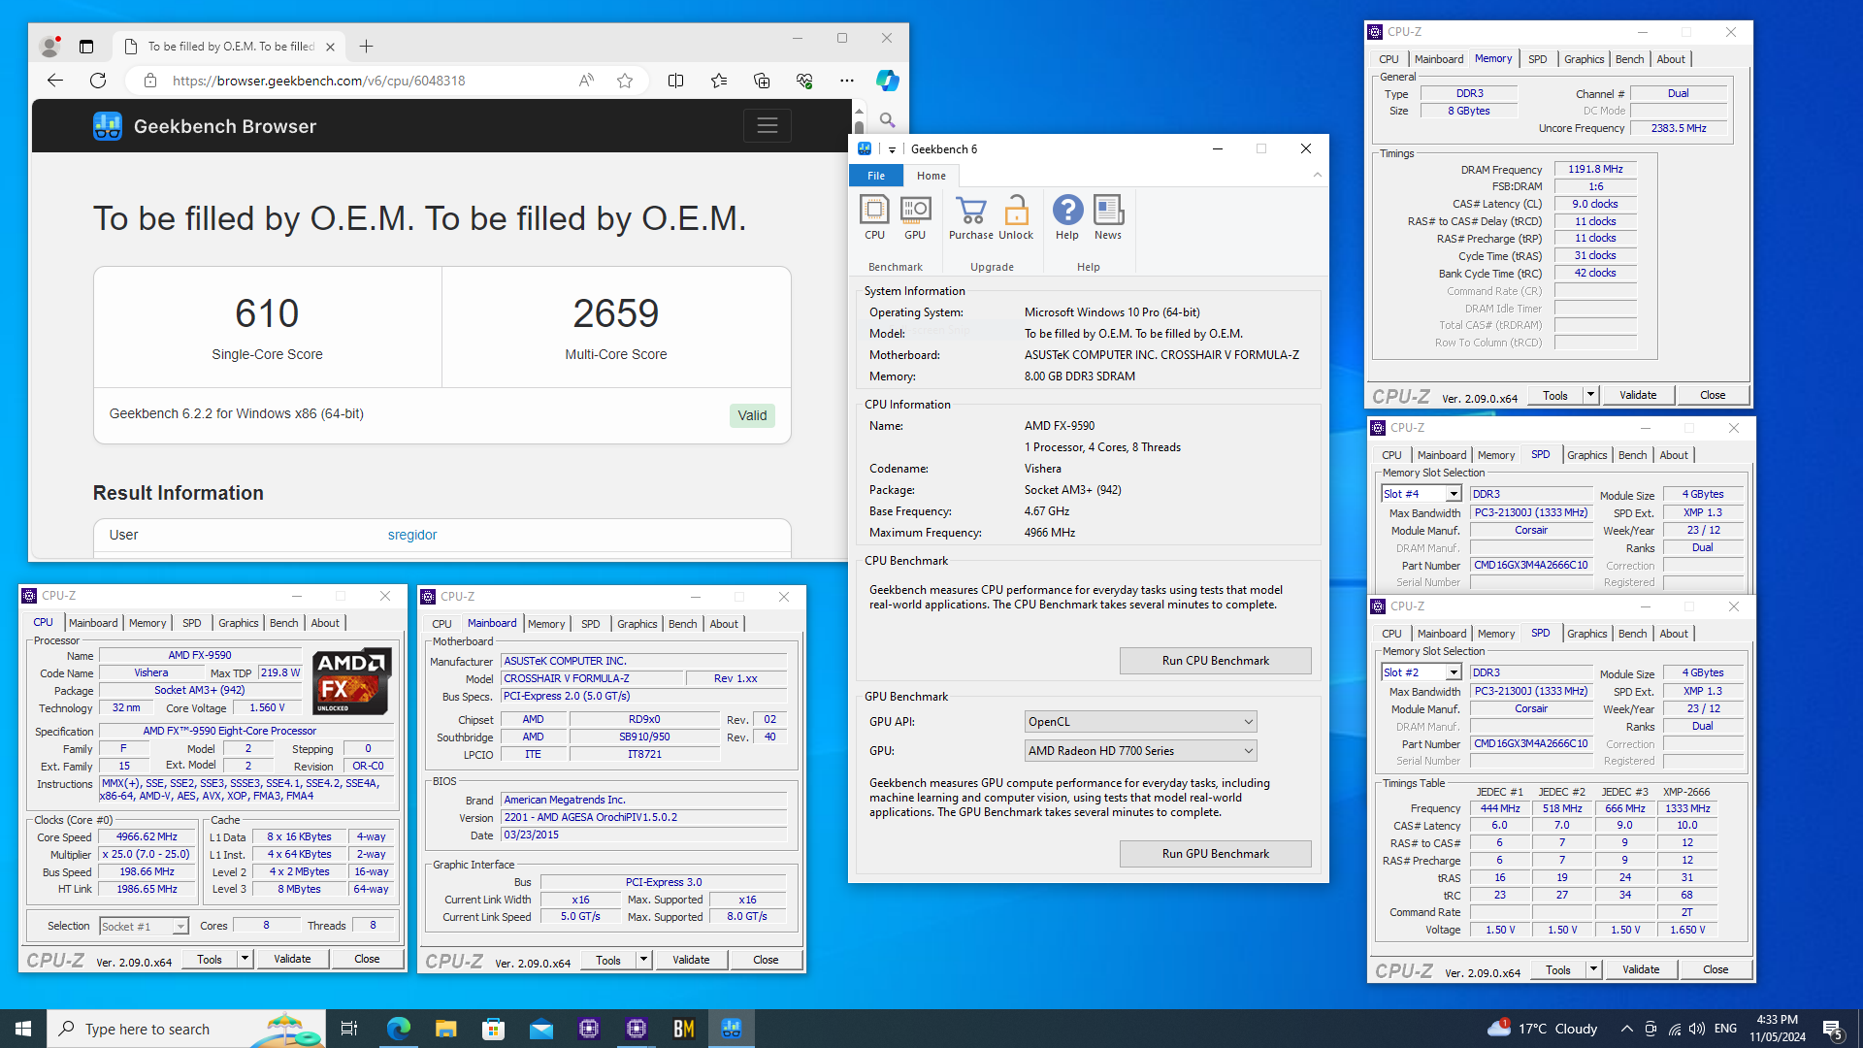
Task: Open Graphics tab in CPU-Z Mainboard window
Action: [637, 624]
